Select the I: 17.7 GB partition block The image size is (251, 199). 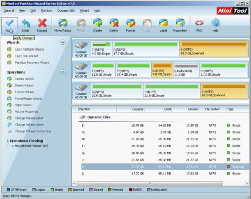click(146, 49)
